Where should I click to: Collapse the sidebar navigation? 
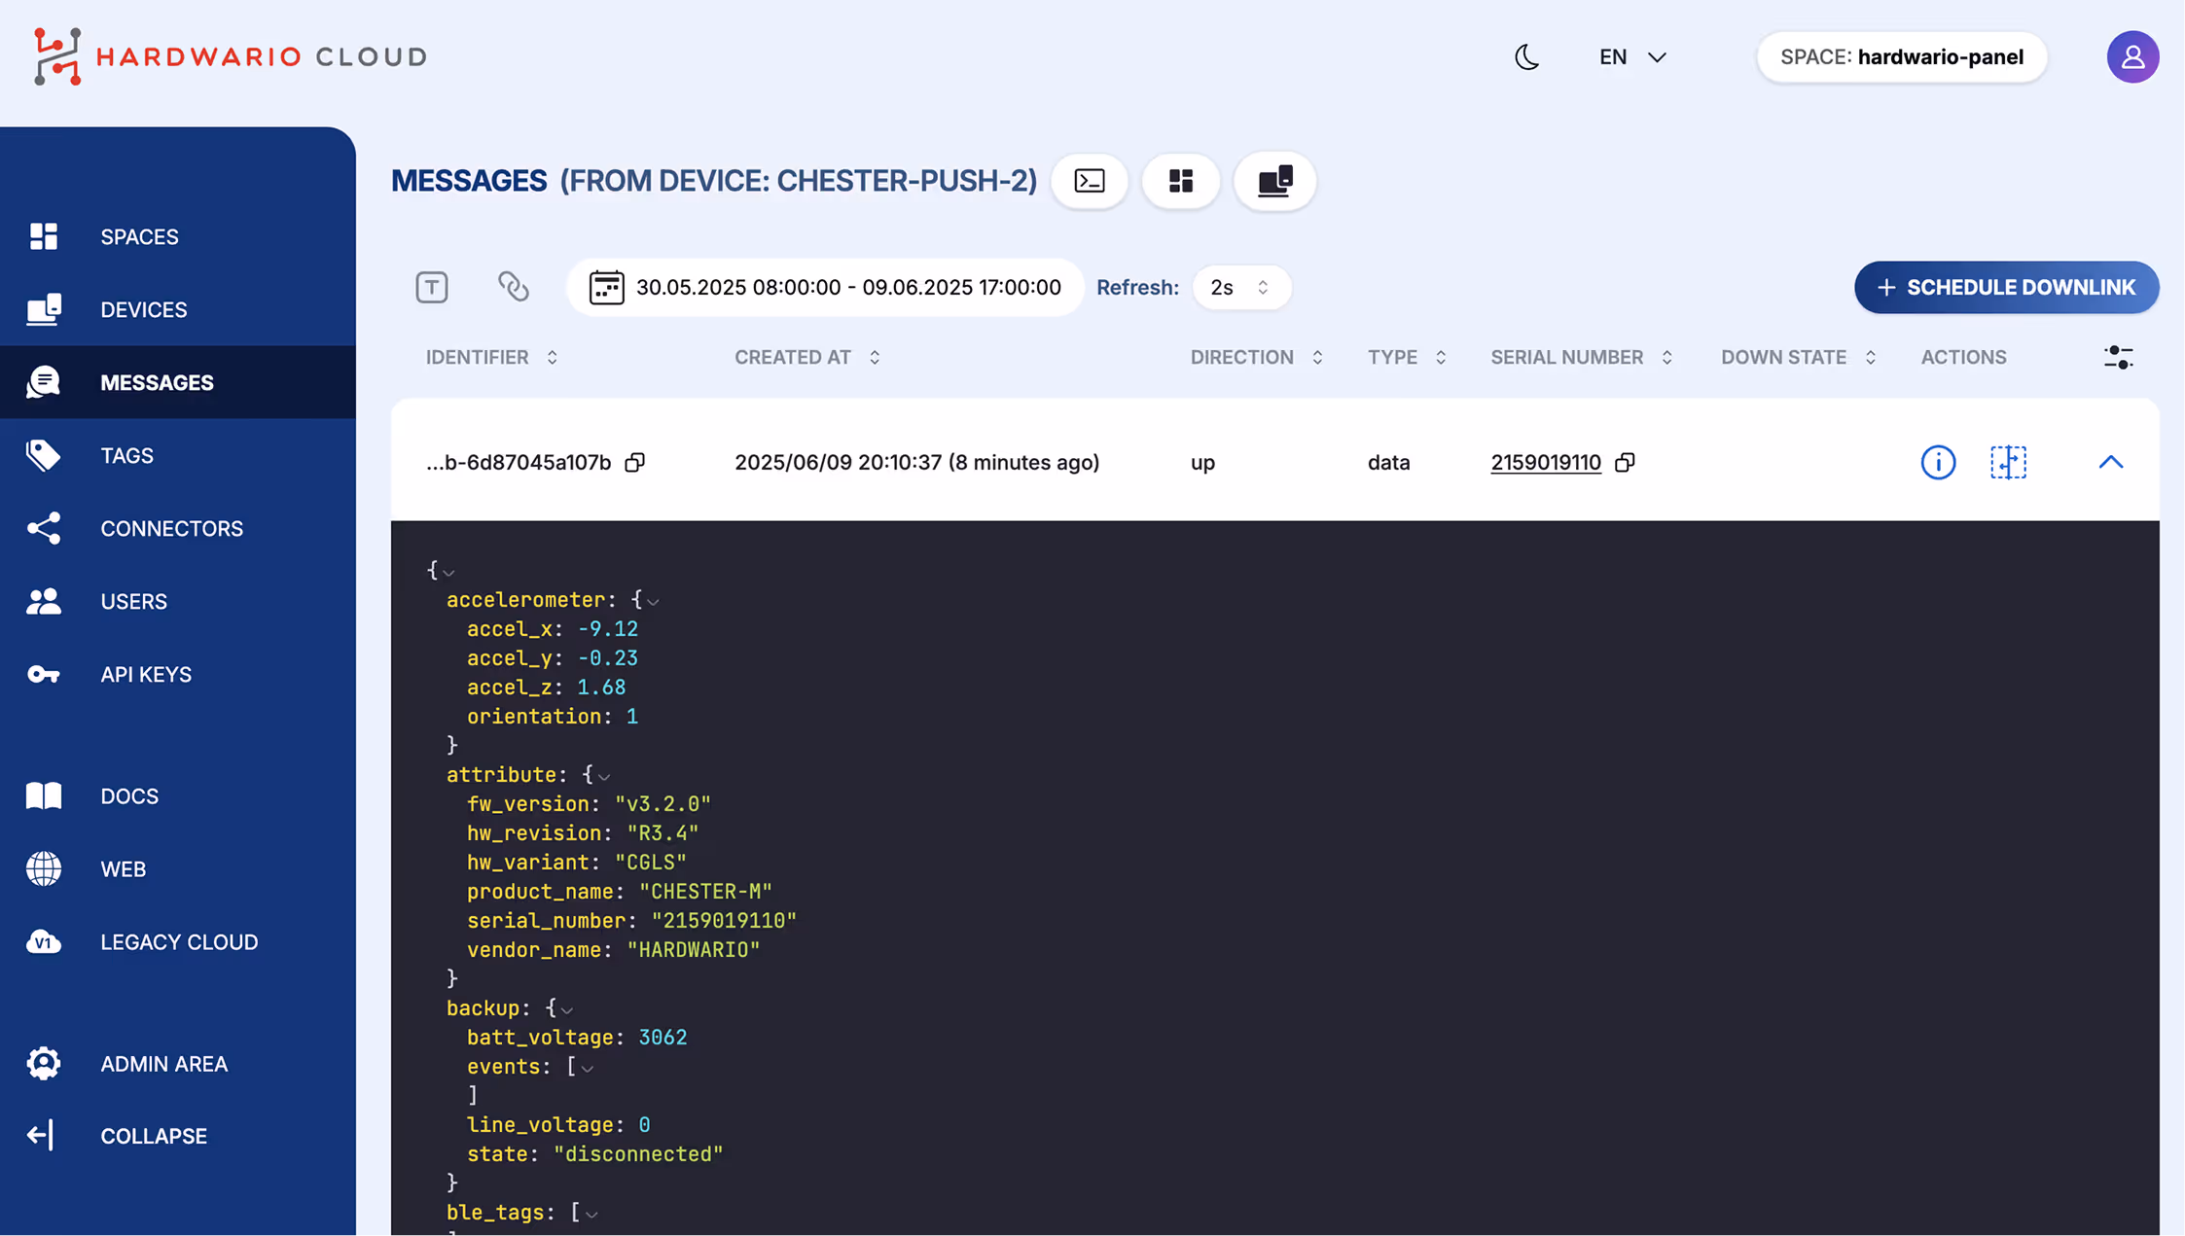(178, 1136)
